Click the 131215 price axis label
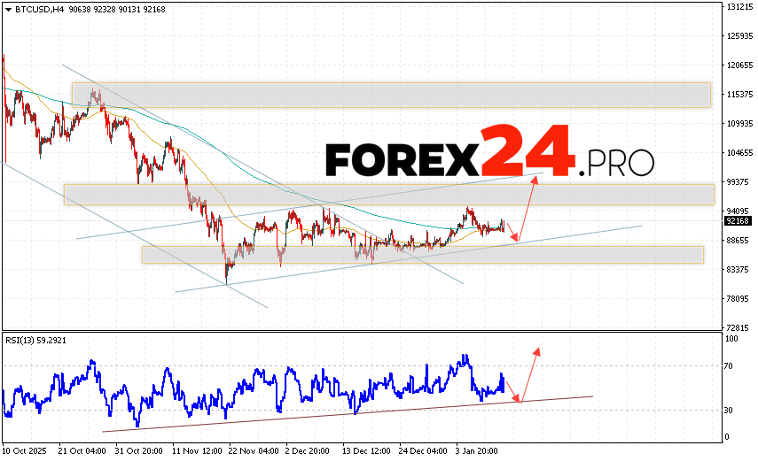This screenshot has width=758, height=461. pos(738,7)
